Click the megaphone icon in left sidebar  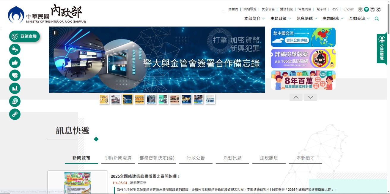15,49
